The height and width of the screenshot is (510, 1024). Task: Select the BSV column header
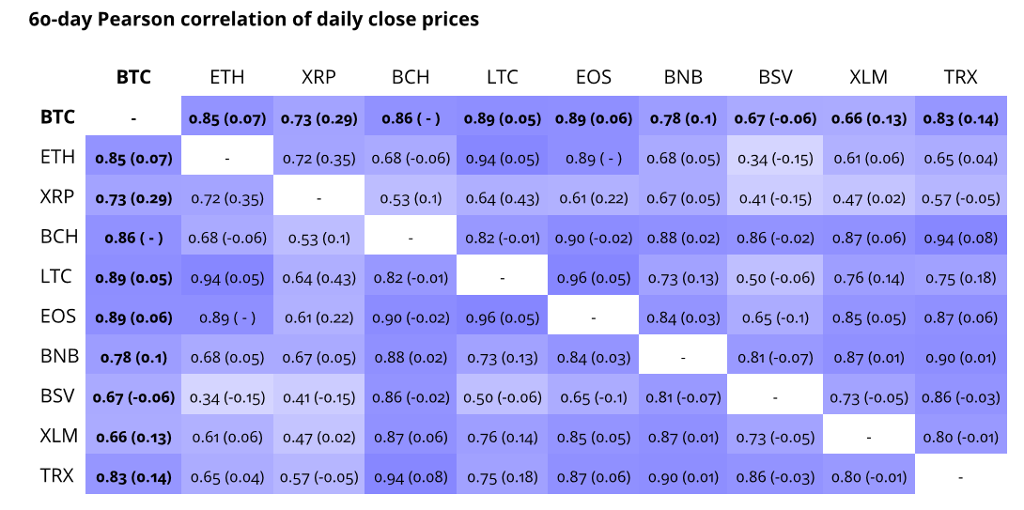pos(775,78)
